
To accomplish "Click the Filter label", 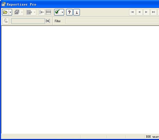I will (x=58, y=21).
